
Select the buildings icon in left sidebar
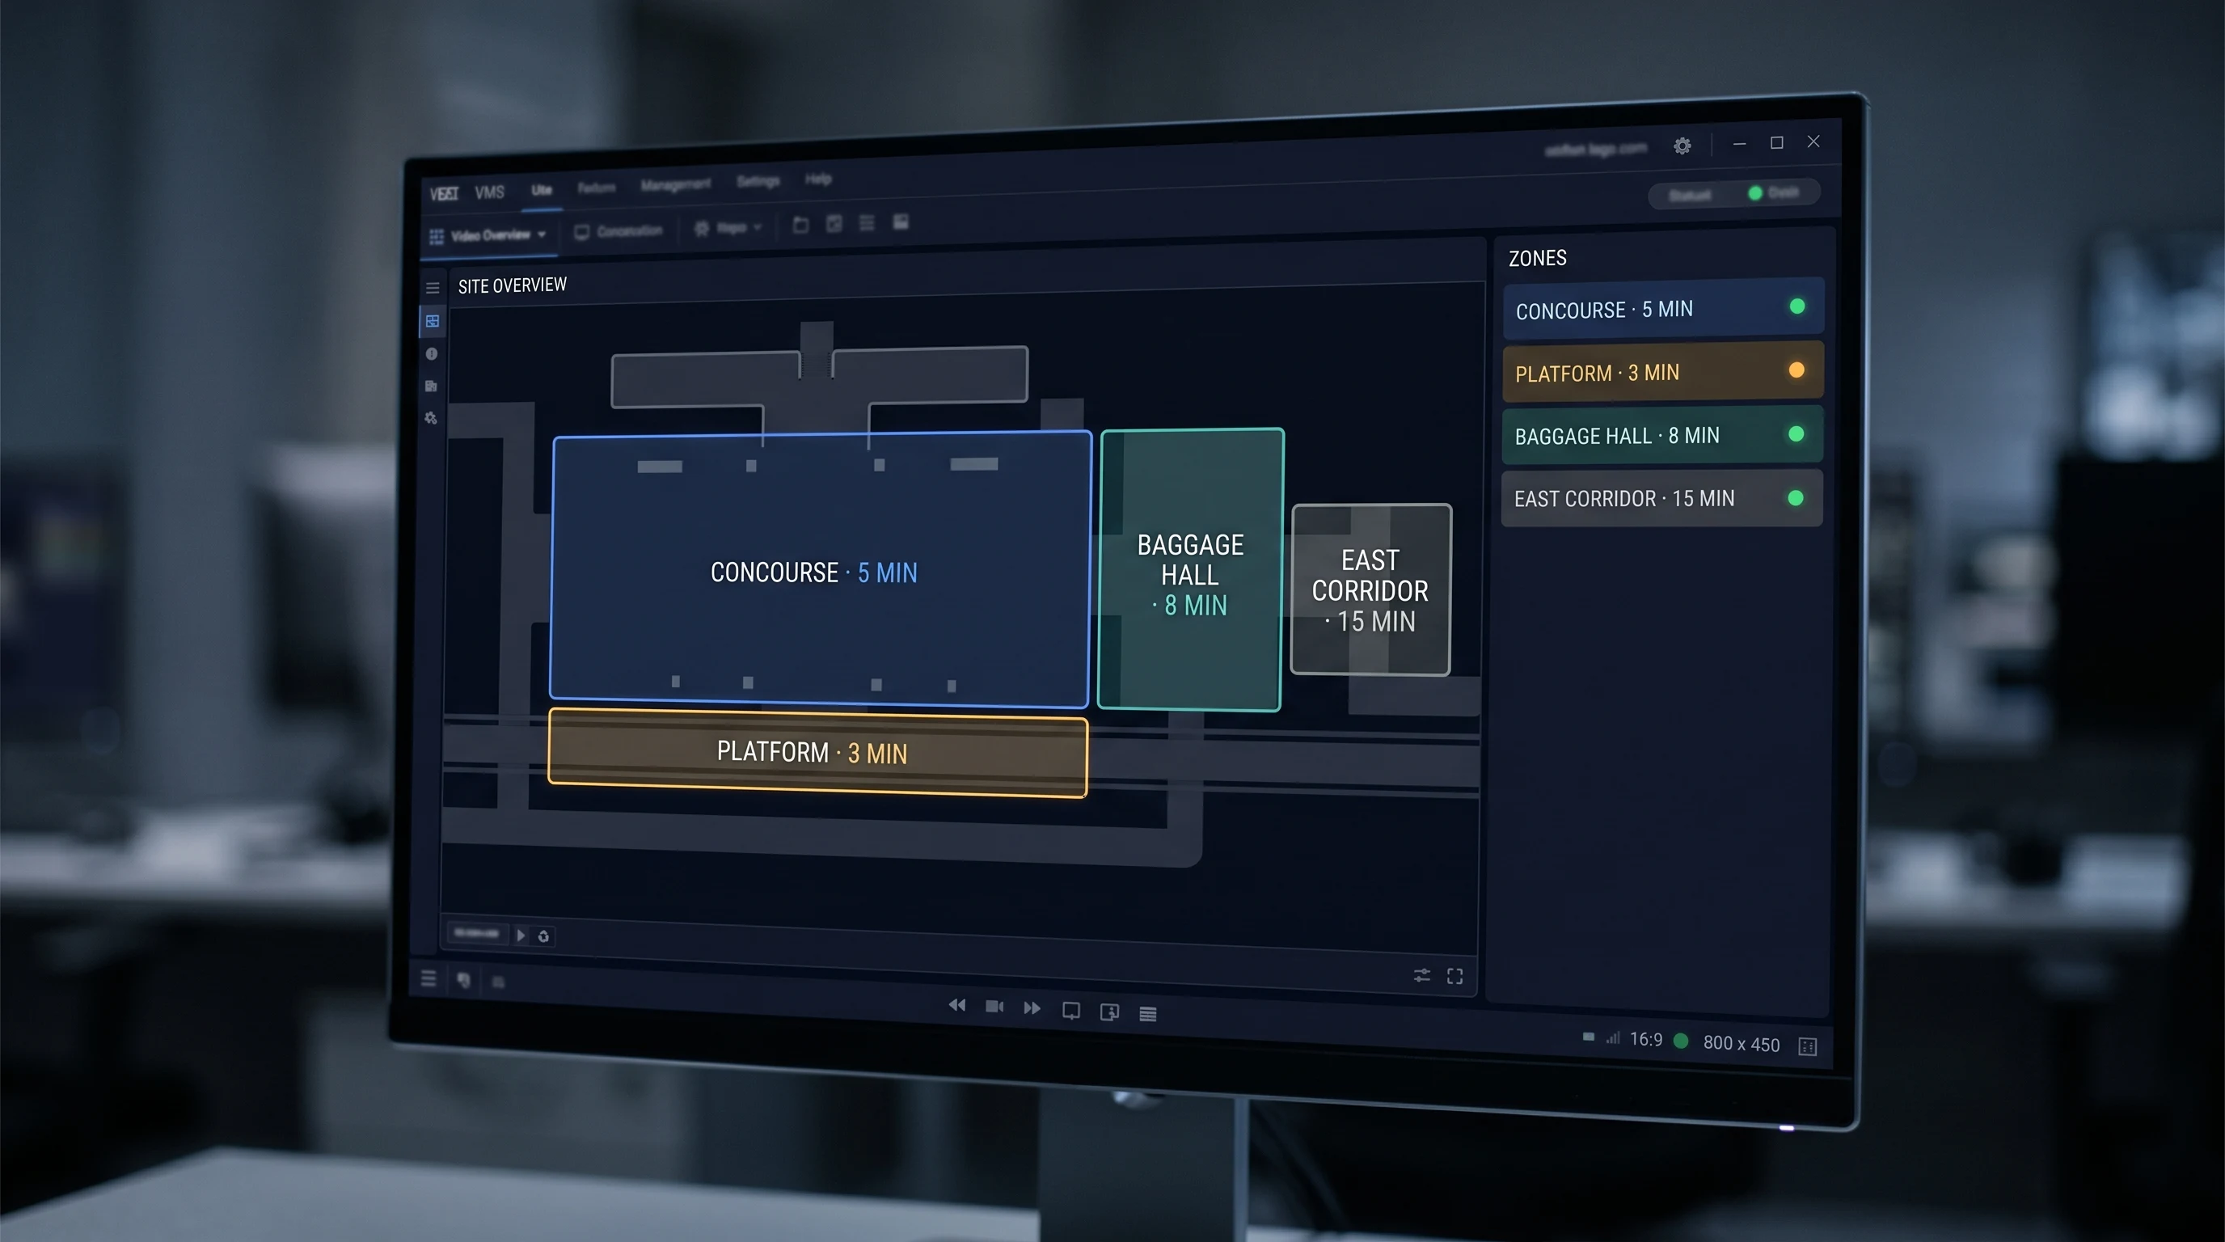coord(431,386)
